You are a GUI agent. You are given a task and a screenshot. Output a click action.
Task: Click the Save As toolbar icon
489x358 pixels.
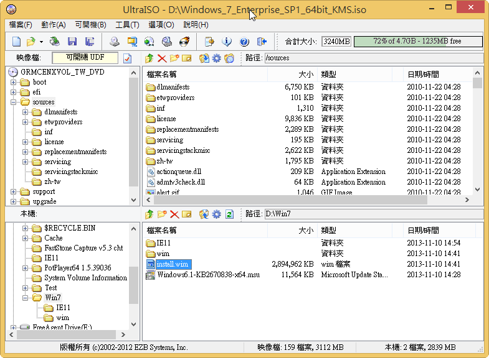point(90,42)
